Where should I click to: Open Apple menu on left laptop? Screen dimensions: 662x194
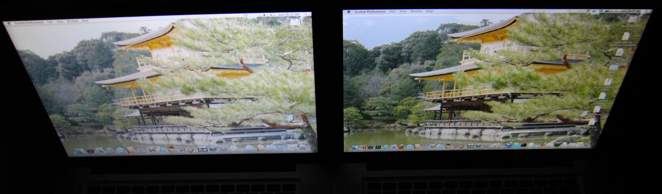click(9, 23)
